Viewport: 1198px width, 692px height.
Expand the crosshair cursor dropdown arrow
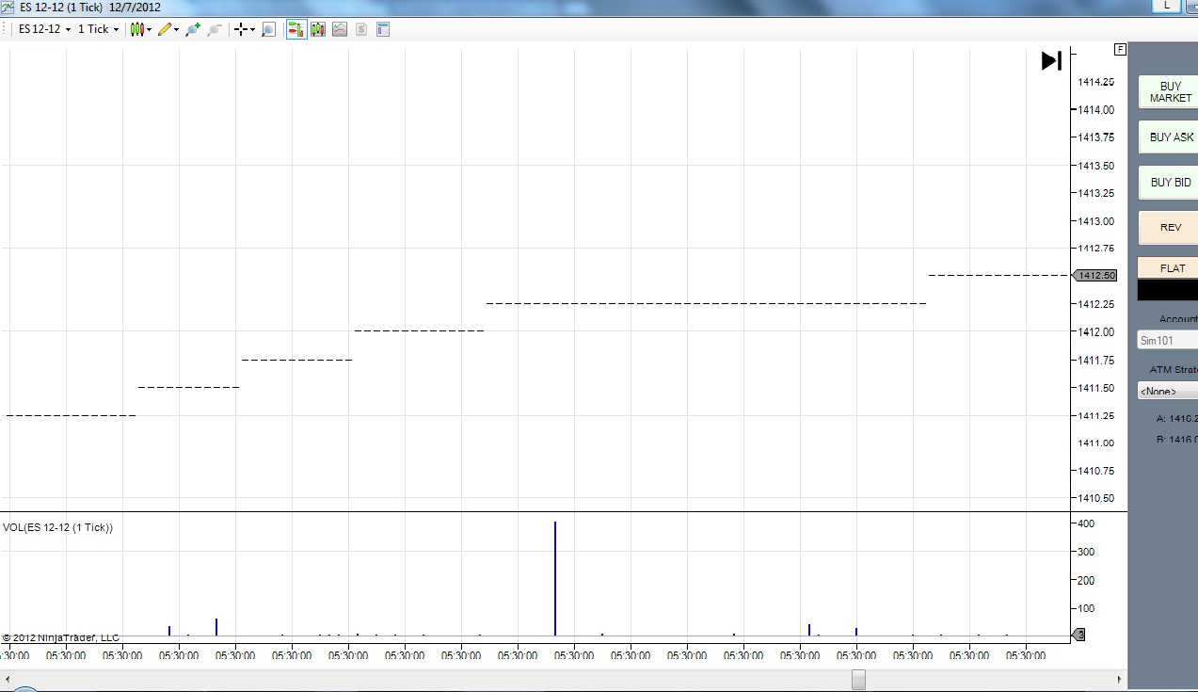(x=252, y=30)
